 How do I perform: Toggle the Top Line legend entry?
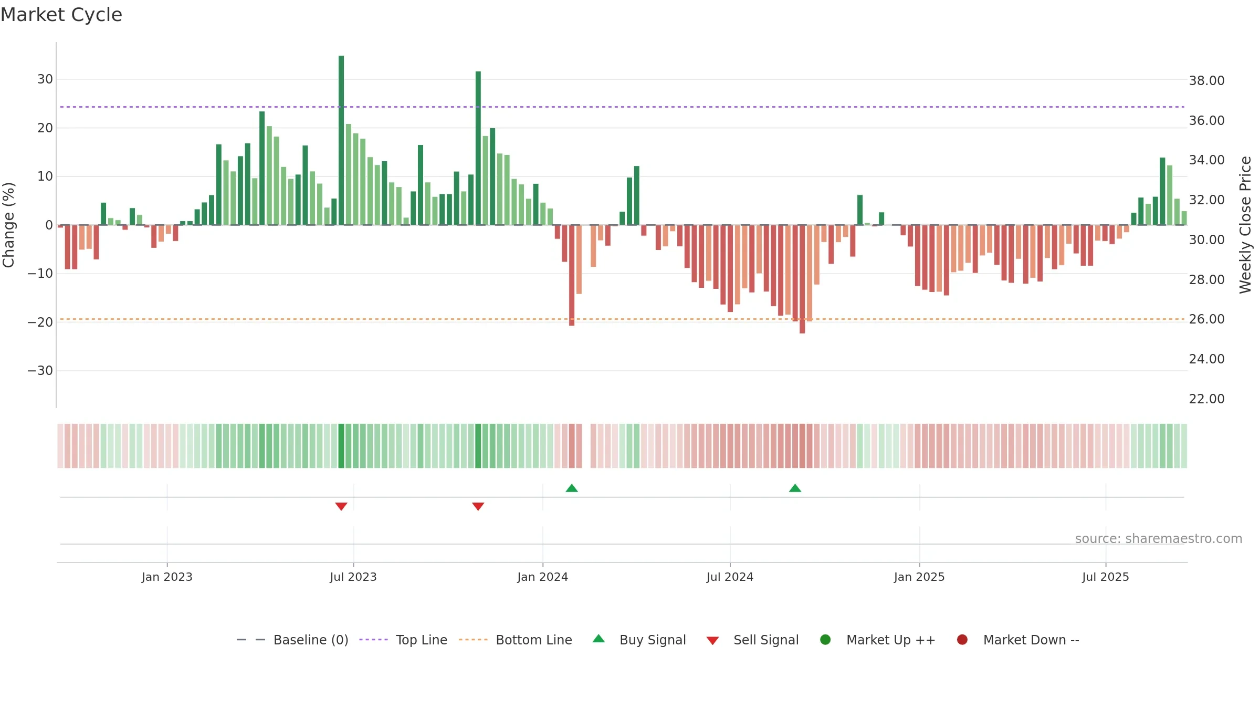403,640
